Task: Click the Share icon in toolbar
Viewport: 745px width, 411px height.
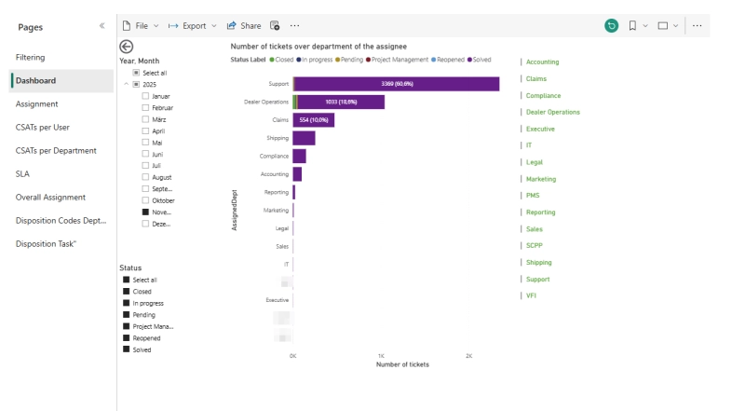Action: click(x=232, y=26)
